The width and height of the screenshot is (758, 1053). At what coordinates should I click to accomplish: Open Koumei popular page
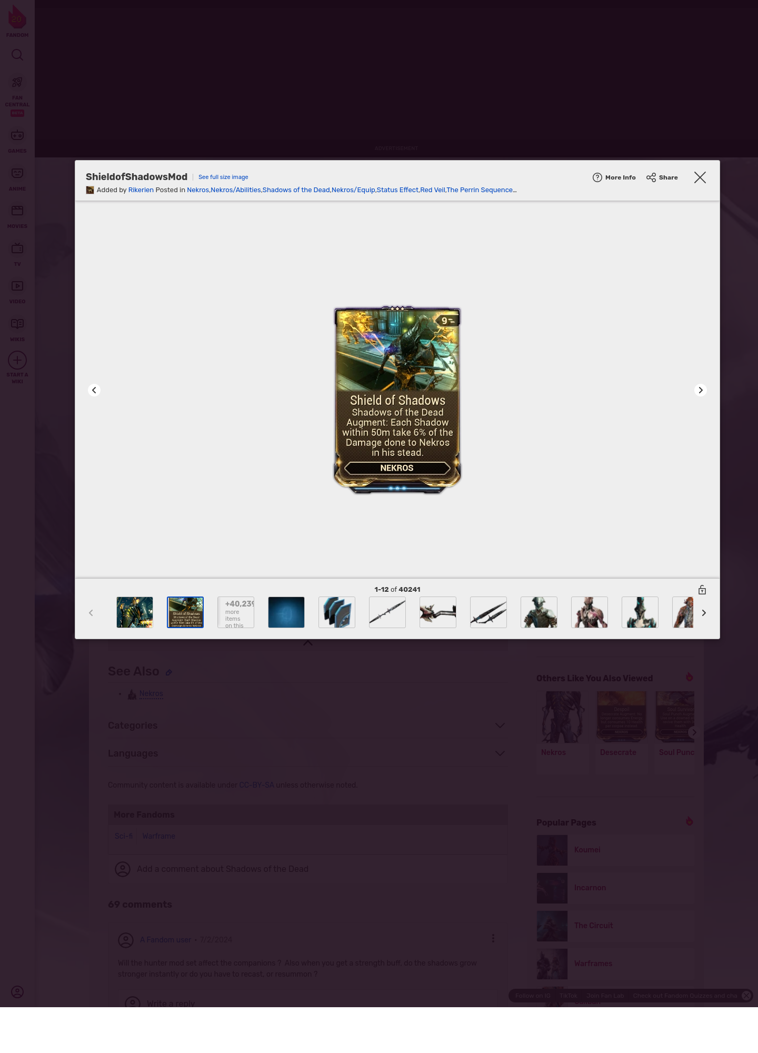[x=615, y=850]
